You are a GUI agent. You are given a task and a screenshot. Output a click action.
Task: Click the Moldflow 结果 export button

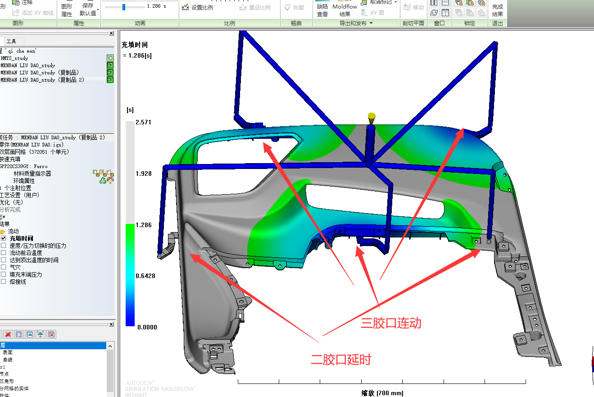[345, 10]
